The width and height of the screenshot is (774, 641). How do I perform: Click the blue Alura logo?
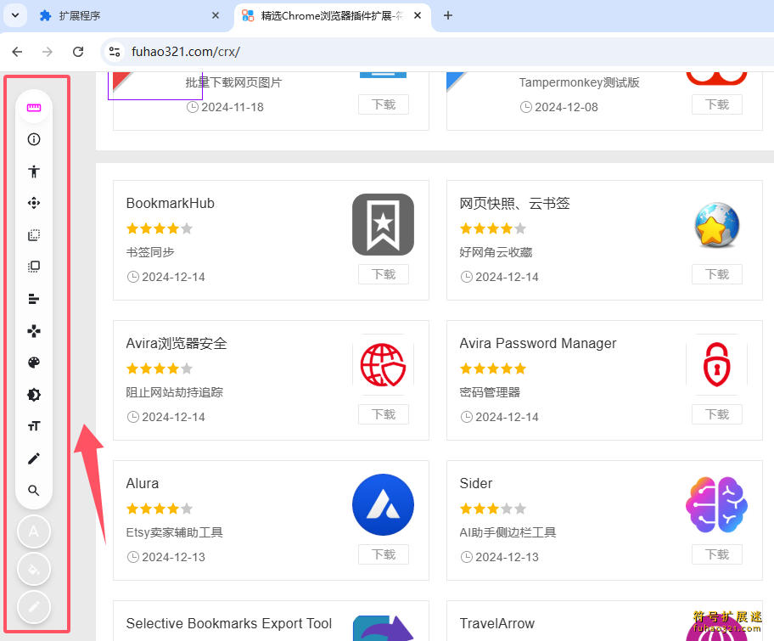tap(383, 504)
